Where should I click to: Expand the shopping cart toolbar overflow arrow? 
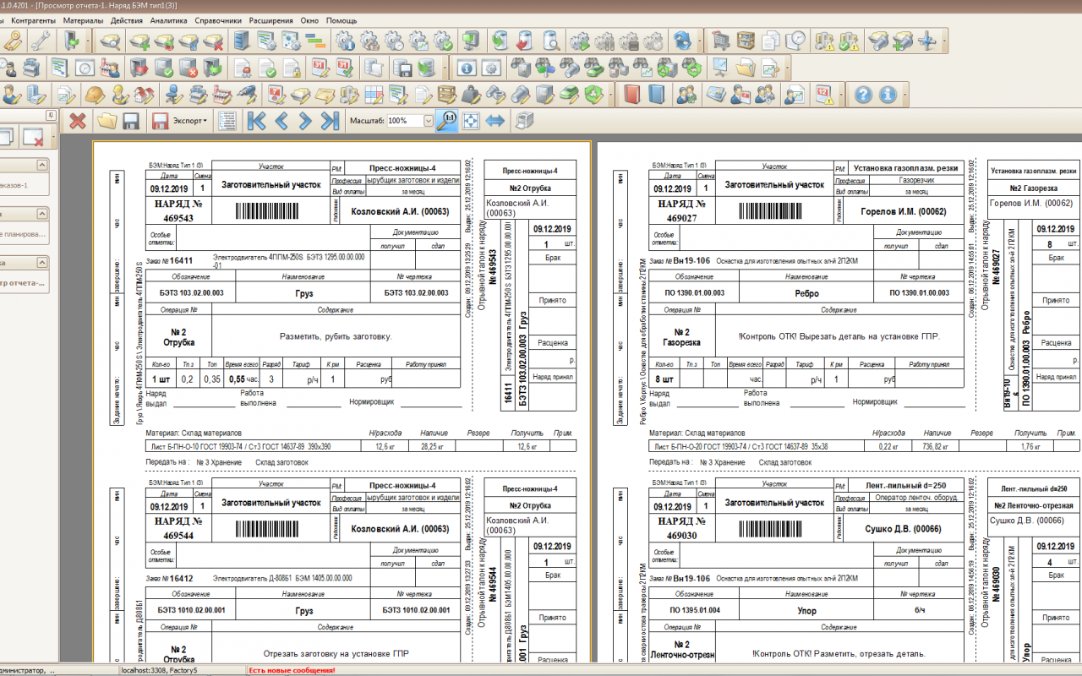coord(945,40)
